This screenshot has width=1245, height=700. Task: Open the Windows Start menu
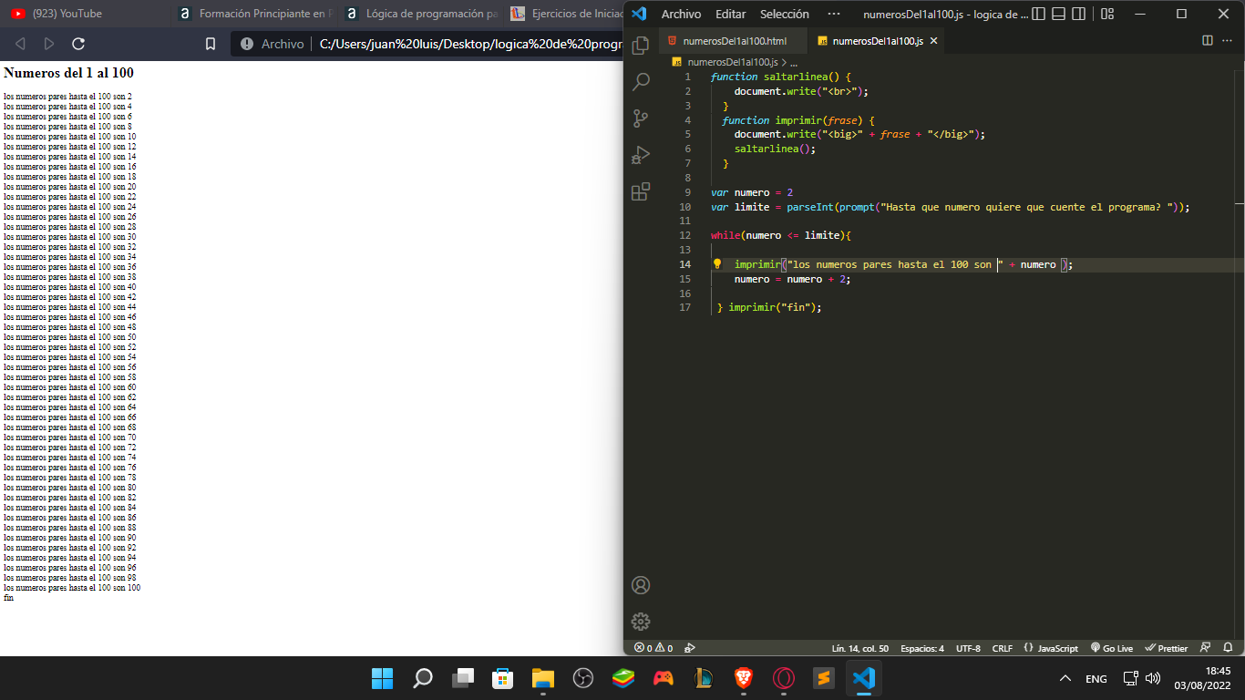(x=383, y=678)
